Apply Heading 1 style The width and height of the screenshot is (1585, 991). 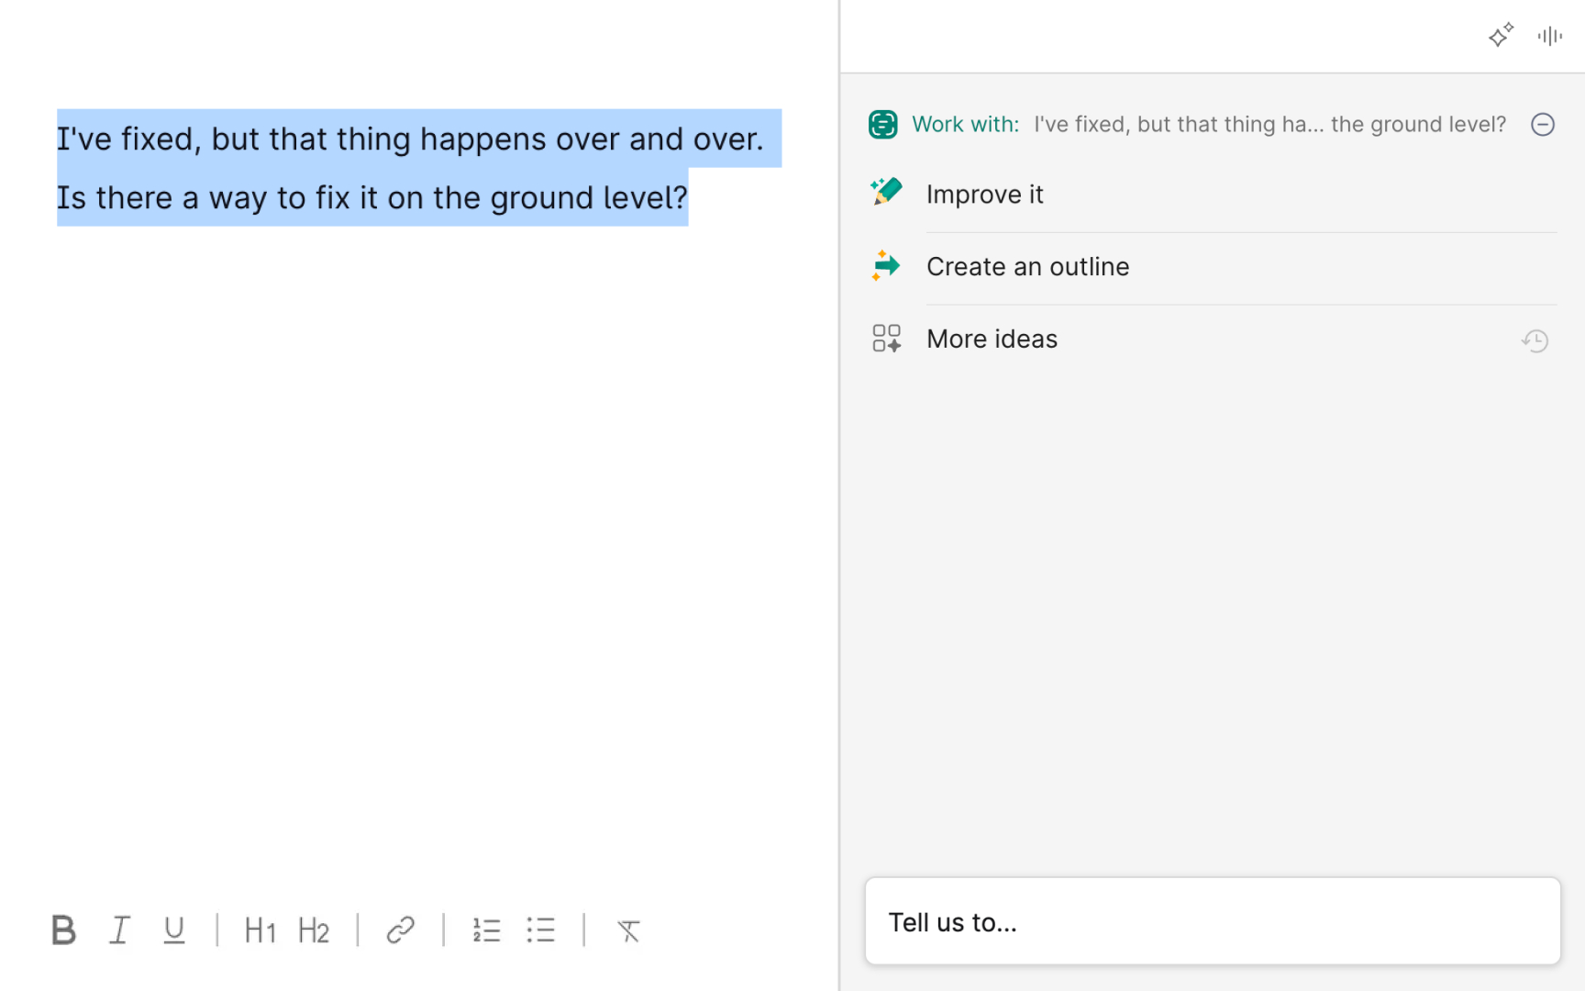(260, 930)
